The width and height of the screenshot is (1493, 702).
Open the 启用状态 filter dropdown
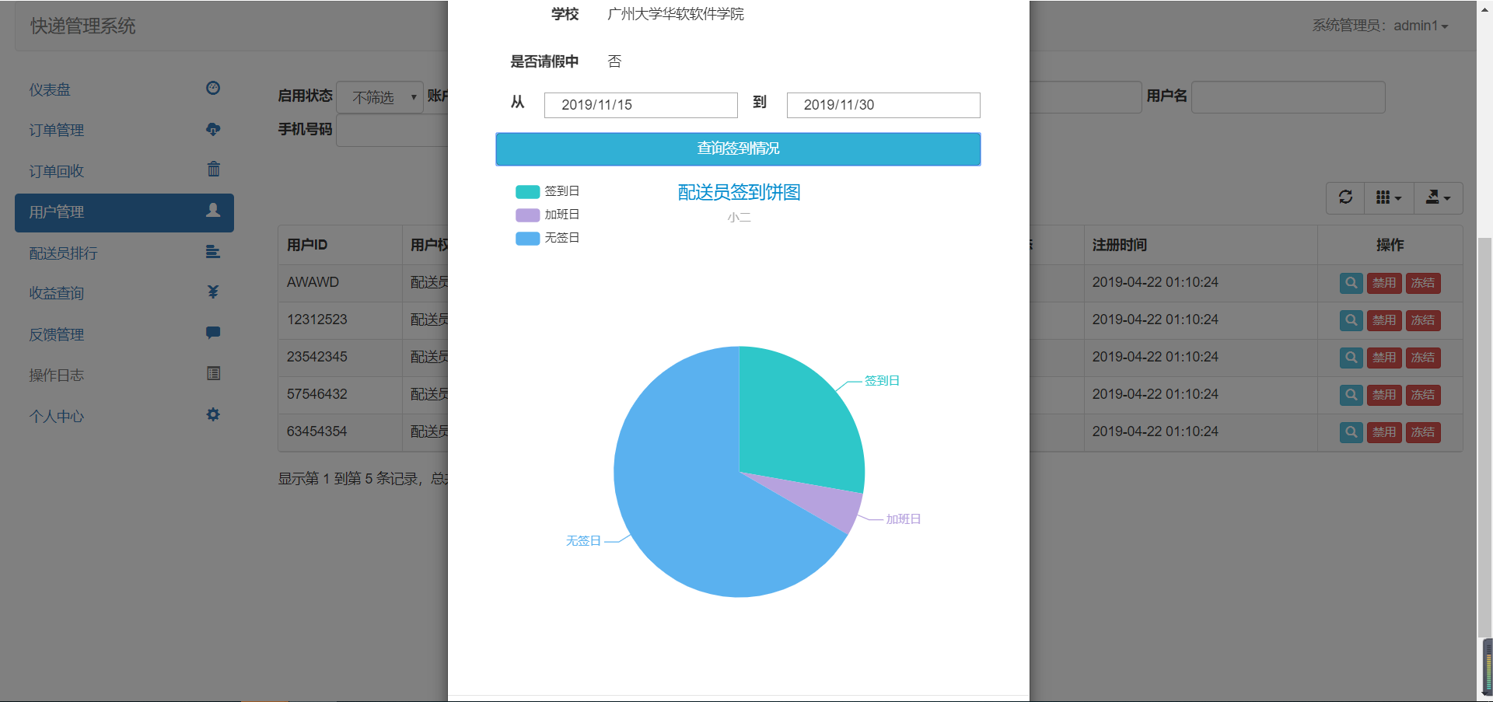pyautogui.click(x=380, y=97)
